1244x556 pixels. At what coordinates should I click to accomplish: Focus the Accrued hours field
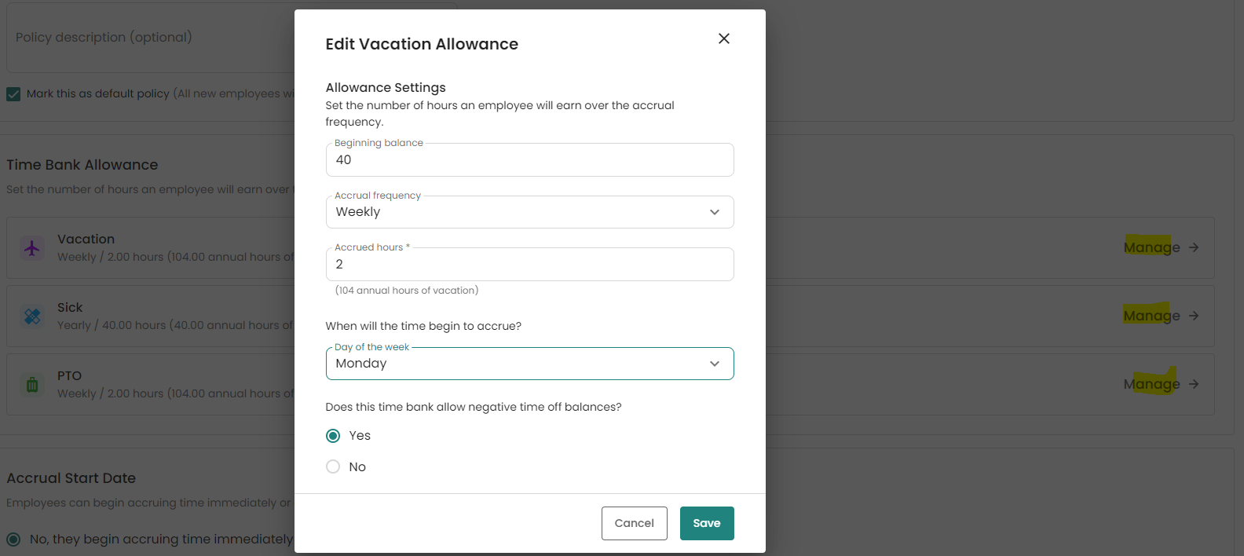pyautogui.click(x=529, y=265)
